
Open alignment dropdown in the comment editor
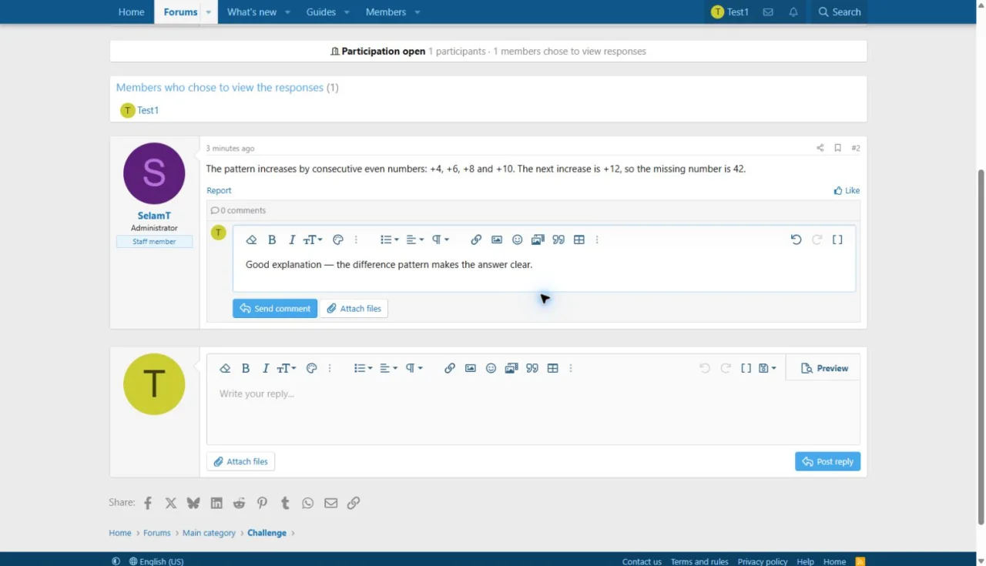(x=415, y=240)
